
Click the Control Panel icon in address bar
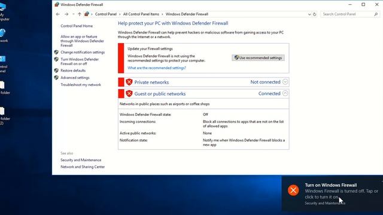pyautogui.click(x=86, y=14)
